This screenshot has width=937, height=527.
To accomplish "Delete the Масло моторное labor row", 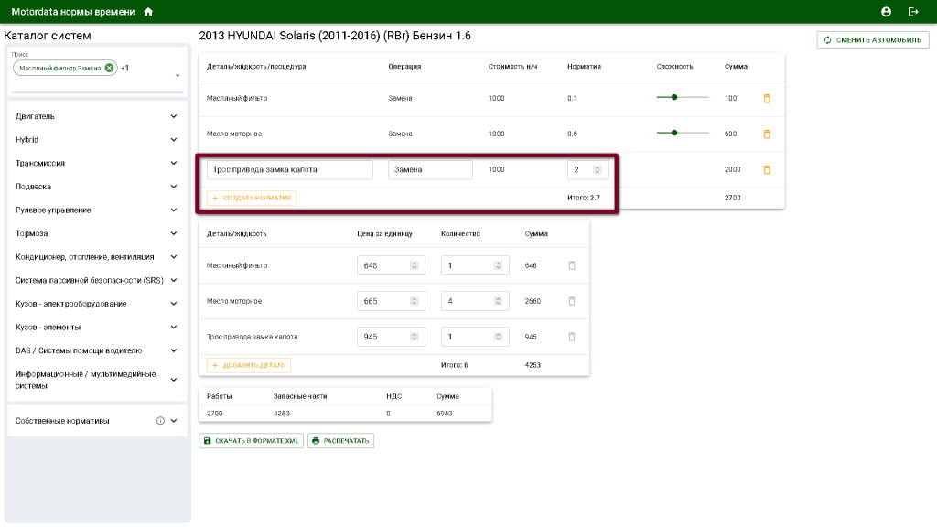I will point(767,134).
